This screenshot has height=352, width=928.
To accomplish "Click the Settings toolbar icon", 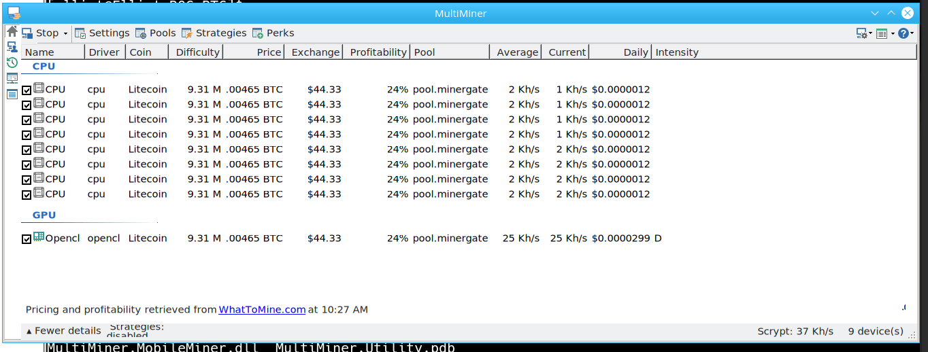I will 80,33.
